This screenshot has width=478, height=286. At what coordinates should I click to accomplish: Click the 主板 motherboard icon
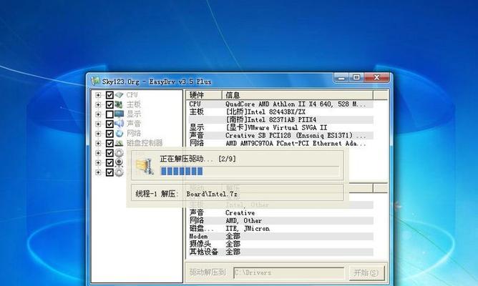click(119, 105)
